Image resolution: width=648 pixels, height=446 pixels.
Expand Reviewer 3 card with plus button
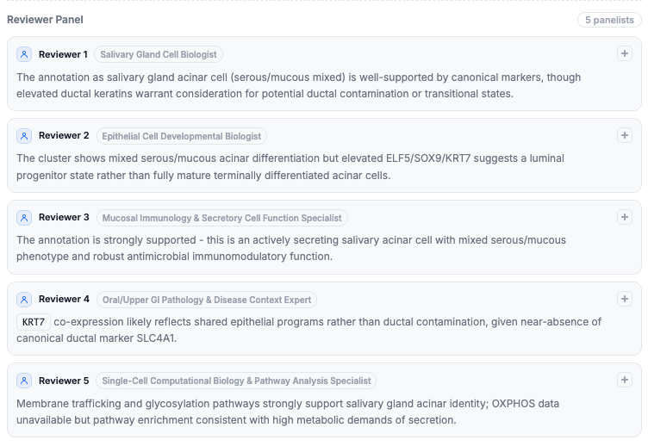[625, 217]
